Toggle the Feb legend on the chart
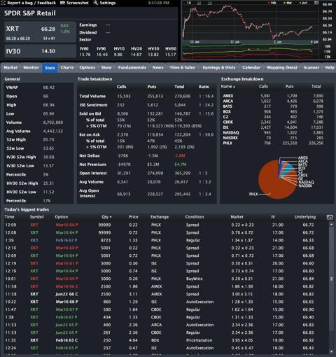Viewport: 336px width, 357px height. (272, 3)
